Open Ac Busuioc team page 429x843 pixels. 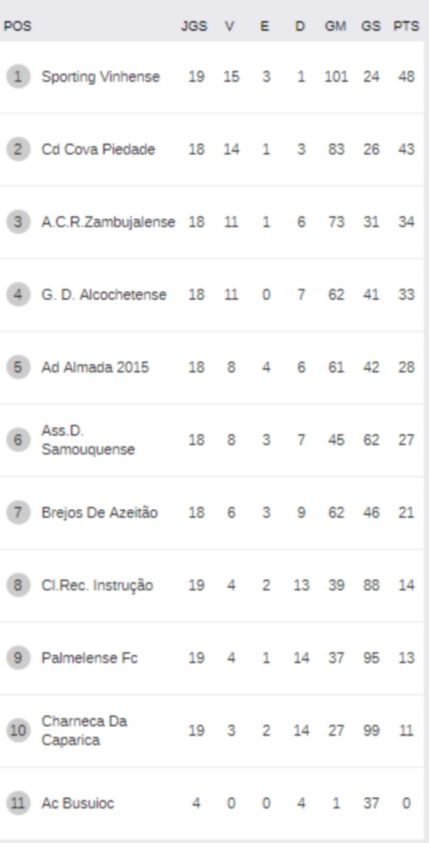(78, 803)
